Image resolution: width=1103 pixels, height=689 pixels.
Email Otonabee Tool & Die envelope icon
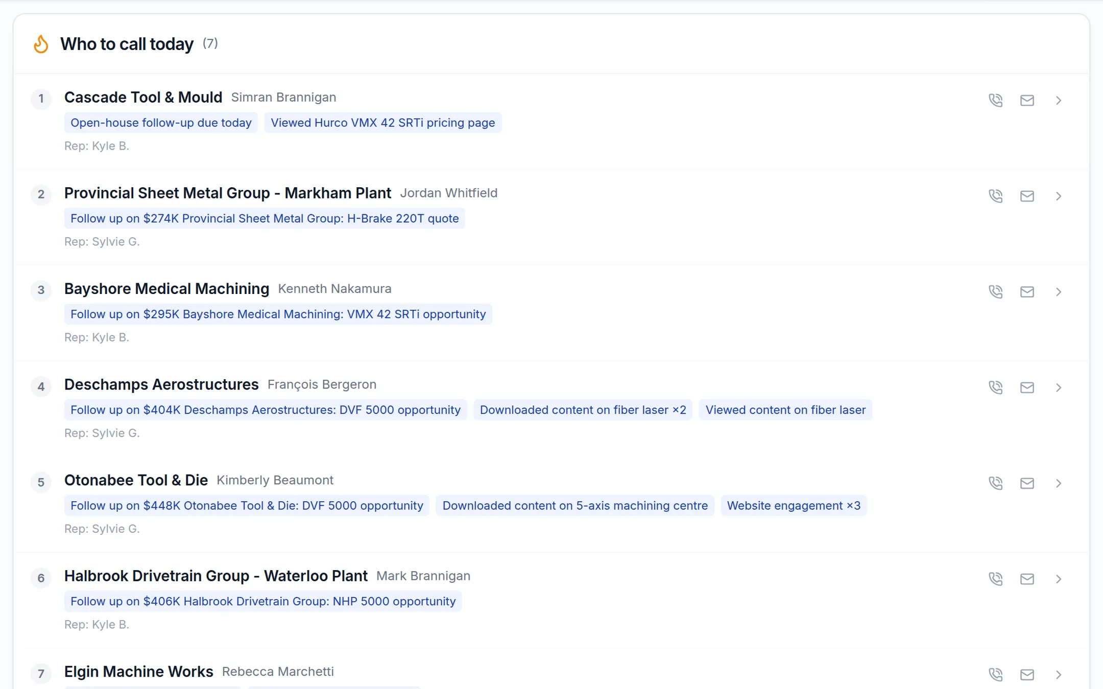(1027, 483)
